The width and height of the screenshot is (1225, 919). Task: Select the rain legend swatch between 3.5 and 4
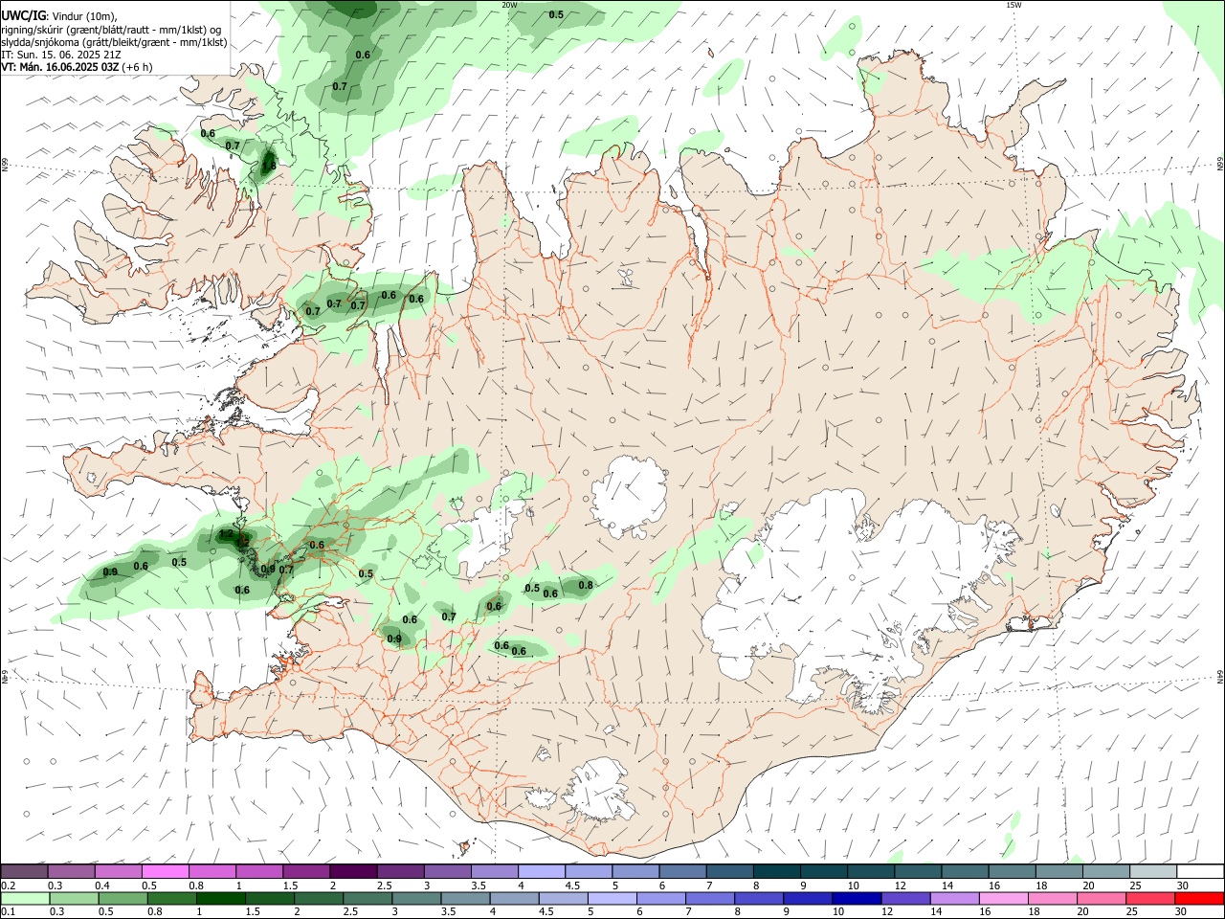click(x=464, y=898)
